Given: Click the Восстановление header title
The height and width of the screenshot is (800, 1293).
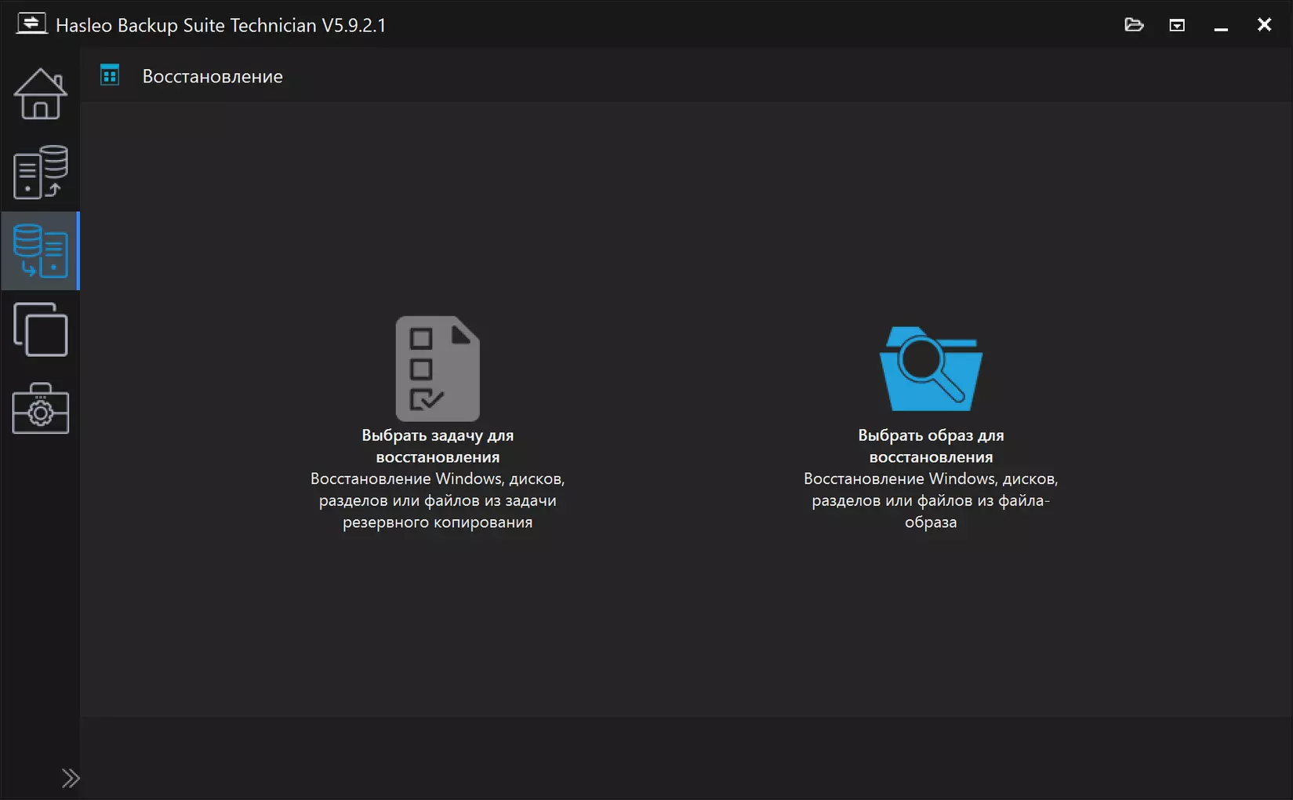Looking at the screenshot, I should pos(212,76).
